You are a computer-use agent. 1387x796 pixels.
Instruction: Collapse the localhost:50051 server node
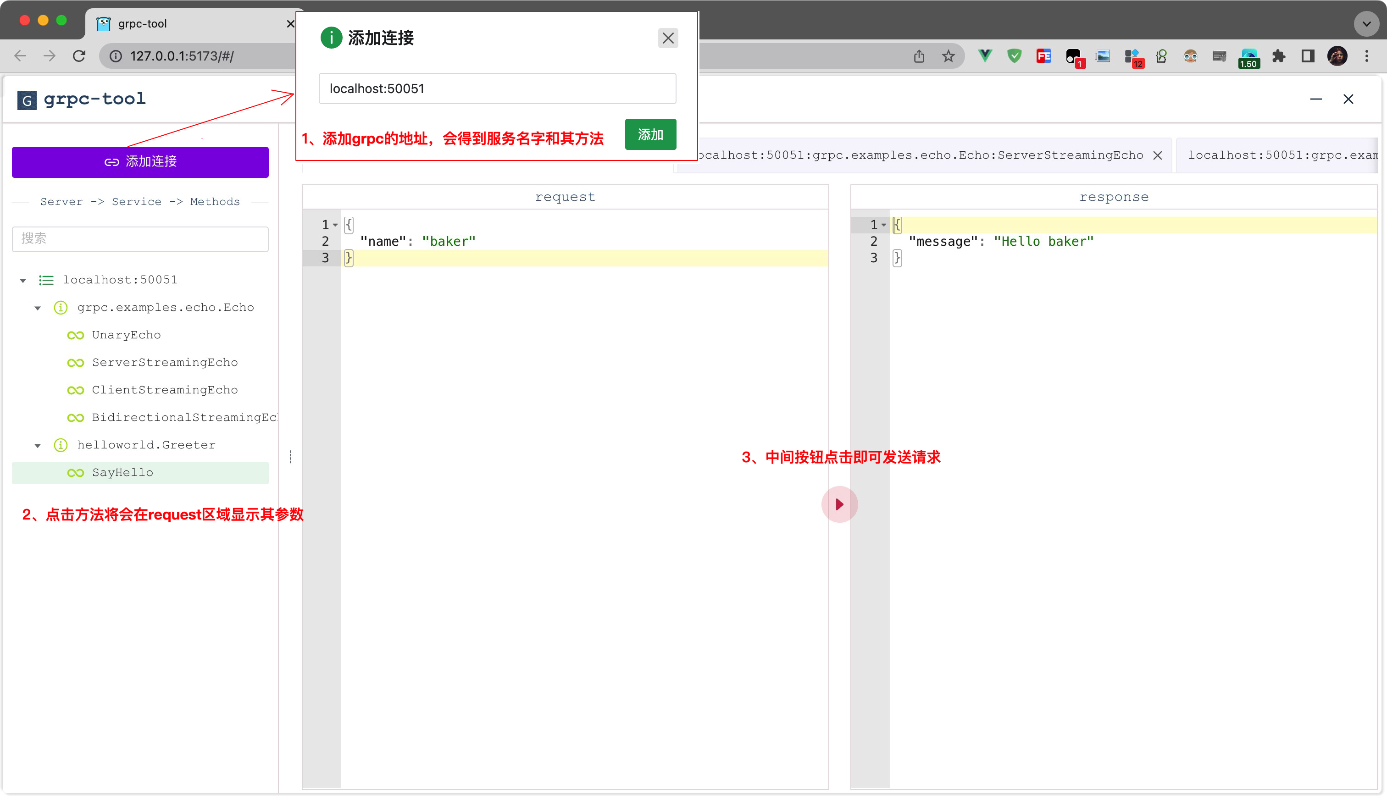tap(23, 281)
